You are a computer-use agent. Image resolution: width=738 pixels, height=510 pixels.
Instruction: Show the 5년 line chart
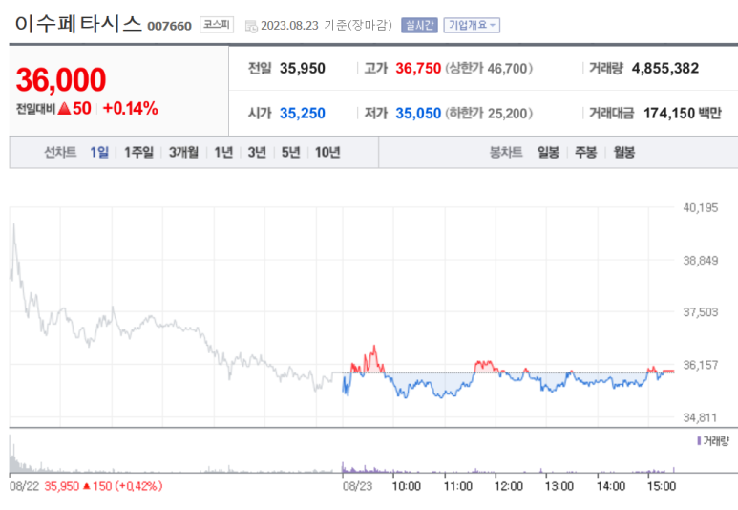[x=290, y=152]
